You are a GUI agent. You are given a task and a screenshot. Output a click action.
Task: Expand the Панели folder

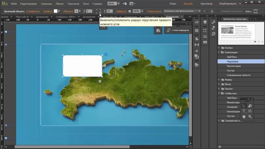[219, 89]
